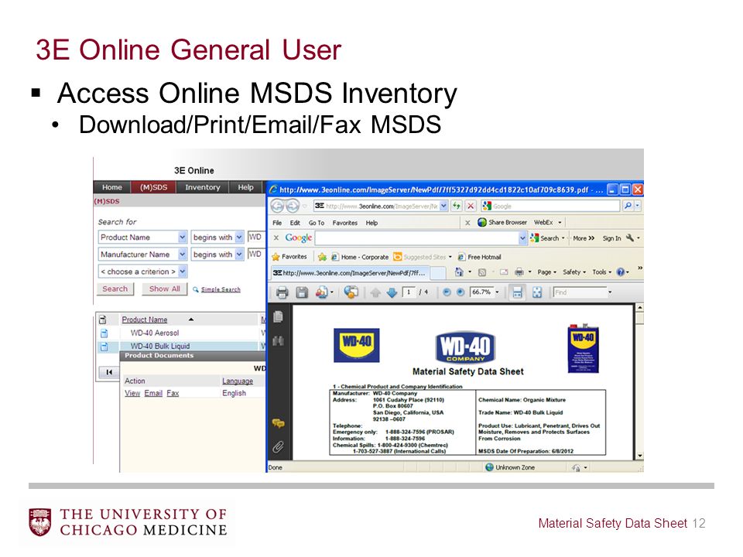Open the browser Edit menu

coord(295,223)
